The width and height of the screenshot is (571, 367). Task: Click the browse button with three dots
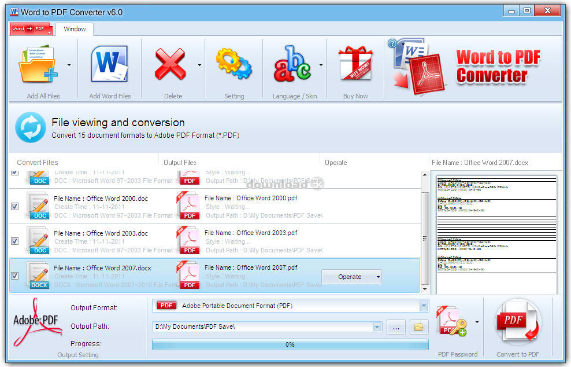click(x=396, y=327)
